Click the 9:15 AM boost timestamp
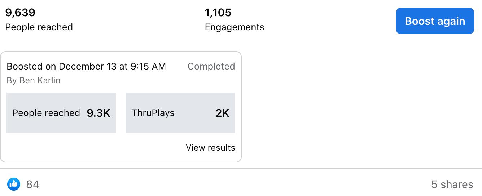The width and height of the screenshot is (482, 196). pyautogui.click(x=148, y=66)
